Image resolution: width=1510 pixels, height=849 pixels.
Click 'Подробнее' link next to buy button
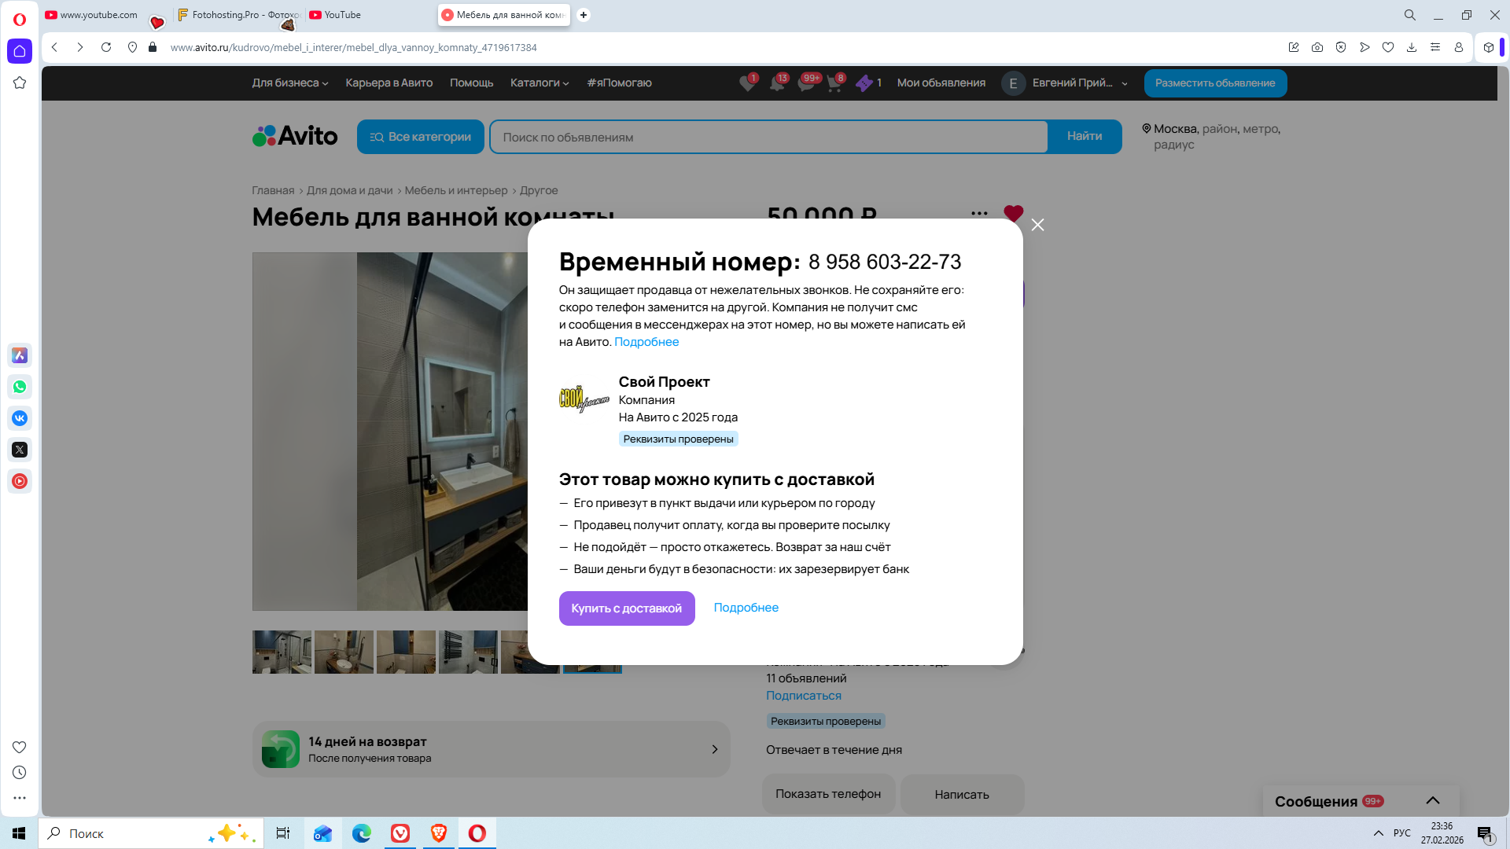[746, 608]
